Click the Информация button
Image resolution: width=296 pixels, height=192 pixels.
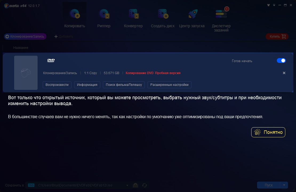click(x=87, y=85)
